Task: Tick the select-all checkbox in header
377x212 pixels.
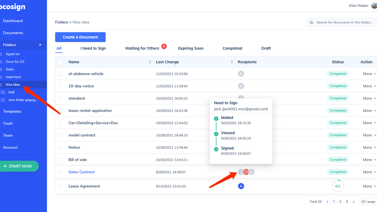Action: click(60, 62)
